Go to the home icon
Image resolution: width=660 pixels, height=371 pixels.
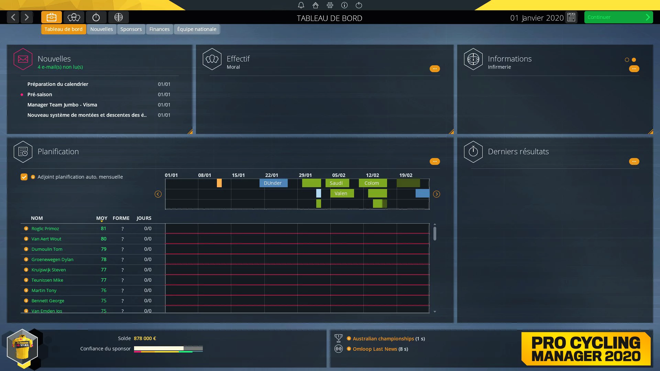pos(316,5)
